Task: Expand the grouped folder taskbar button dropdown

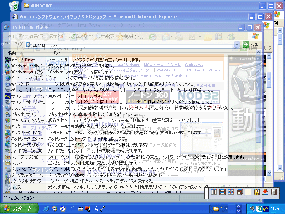Action: [226, 209]
